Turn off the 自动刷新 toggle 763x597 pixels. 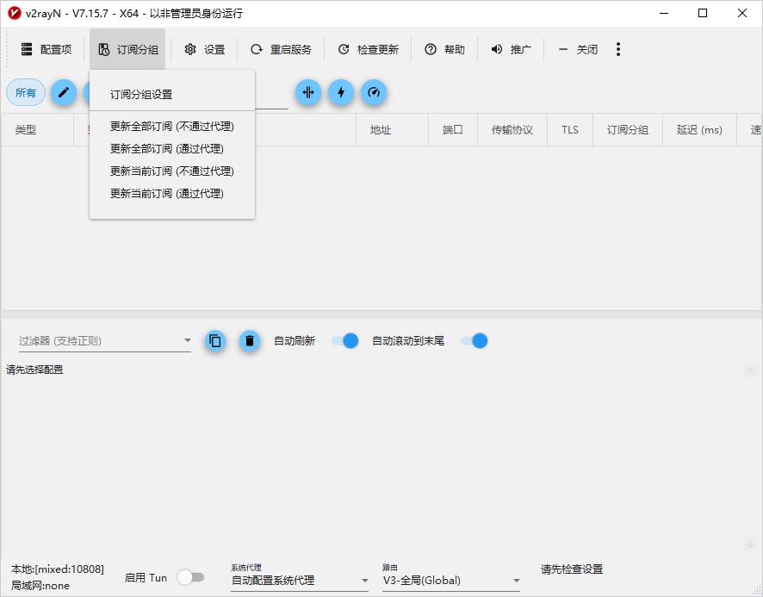coord(344,340)
